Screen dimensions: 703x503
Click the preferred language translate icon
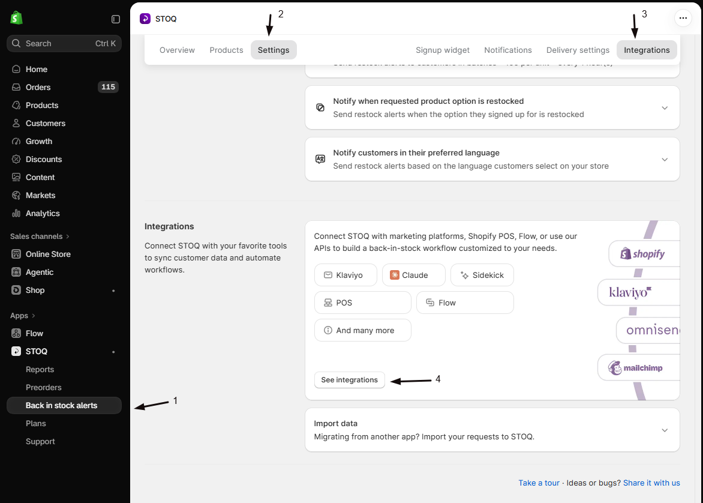(320, 159)
